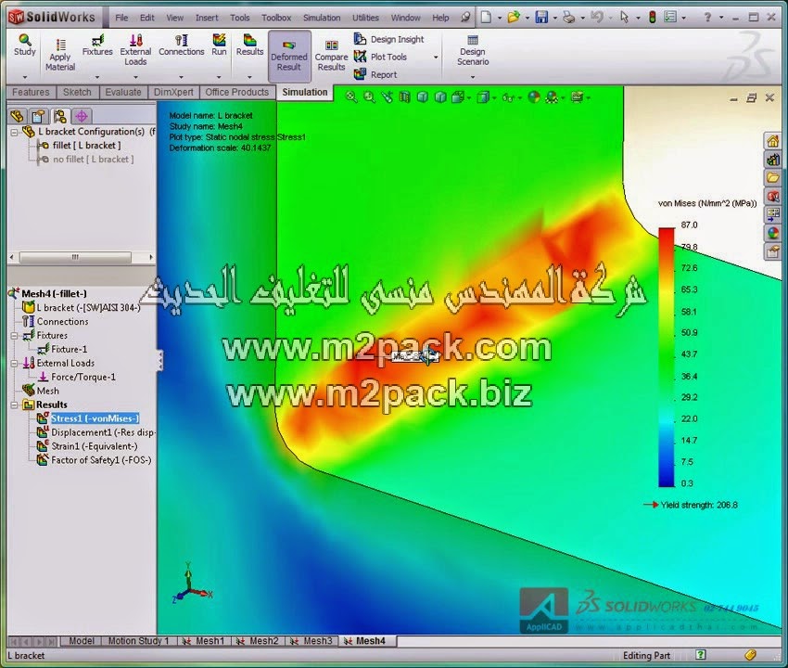Viewport: 788px width, 668px height.
Task: Open the Simulation menu
Action: coord(322,18)
